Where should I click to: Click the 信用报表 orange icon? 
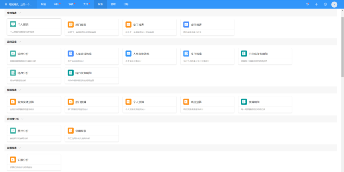tap(71, 131)
